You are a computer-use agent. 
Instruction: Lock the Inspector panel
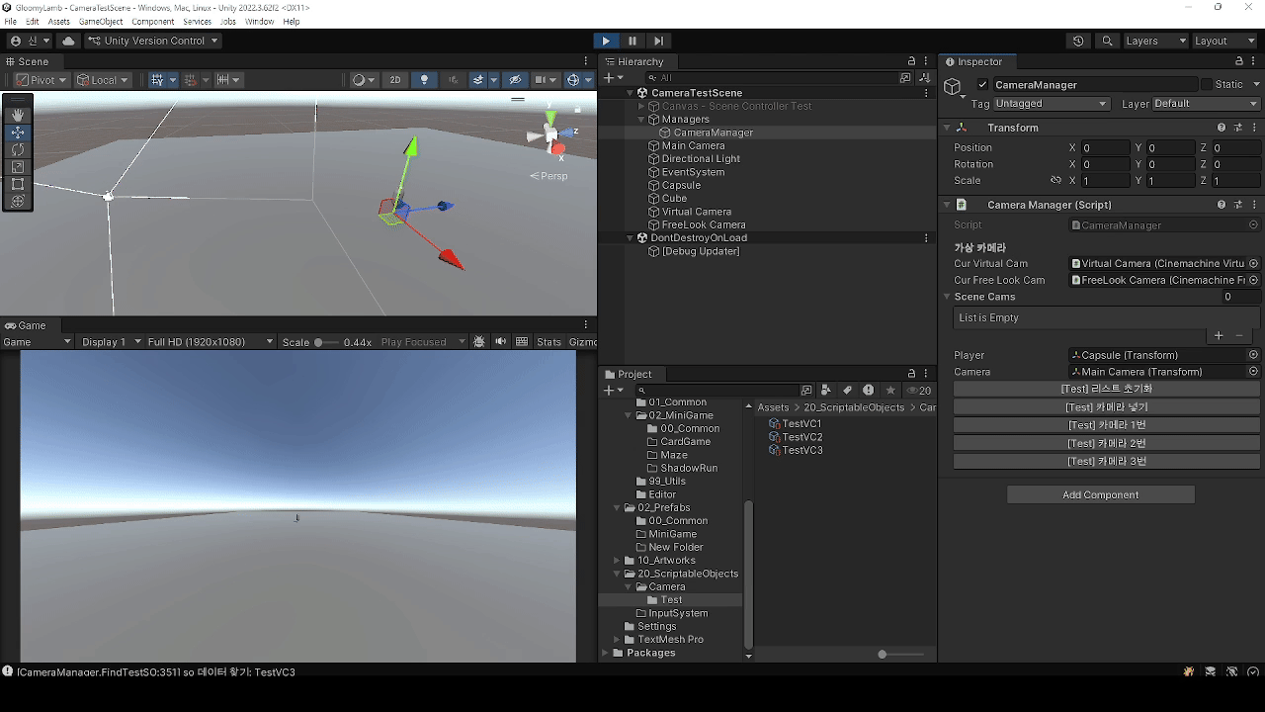pos(1239,61)
